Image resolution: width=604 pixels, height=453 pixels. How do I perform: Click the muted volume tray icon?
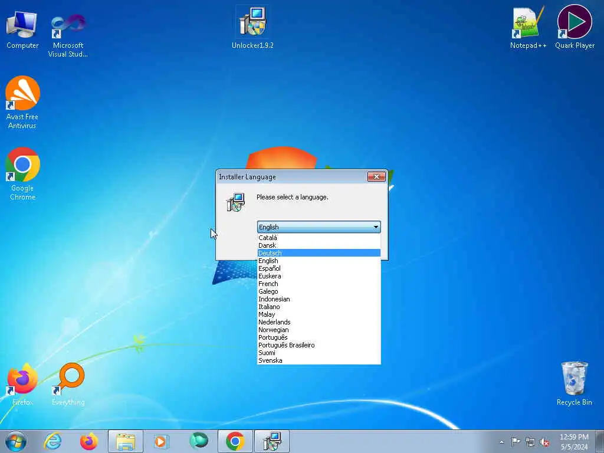point(544,442)
